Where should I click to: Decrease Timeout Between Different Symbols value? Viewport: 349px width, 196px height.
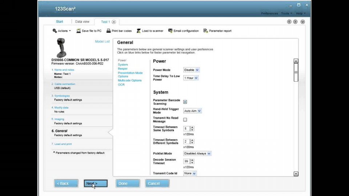192,143
